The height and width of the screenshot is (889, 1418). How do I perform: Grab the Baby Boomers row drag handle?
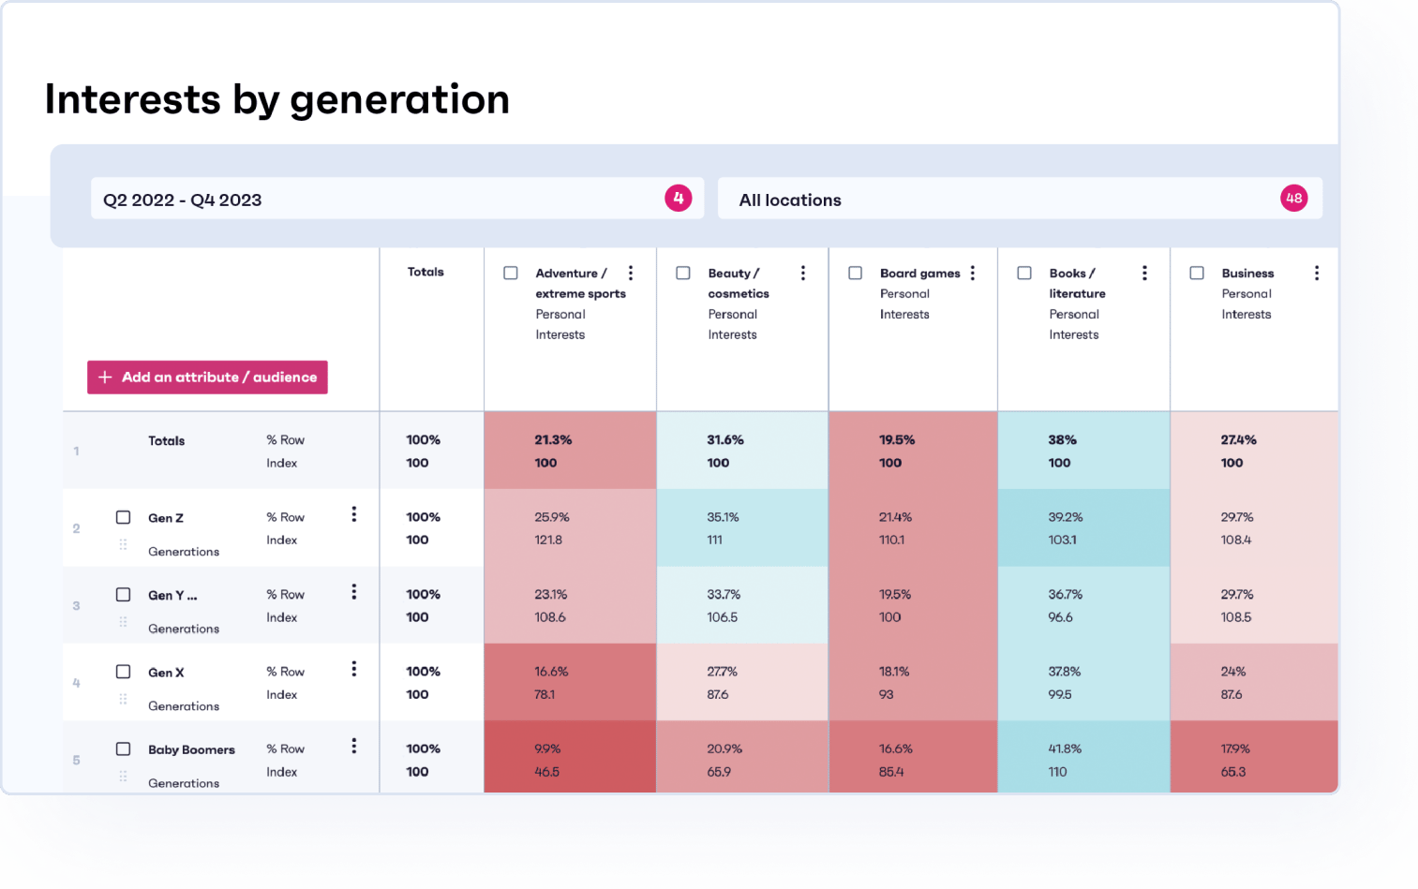[x=123, y=776]
